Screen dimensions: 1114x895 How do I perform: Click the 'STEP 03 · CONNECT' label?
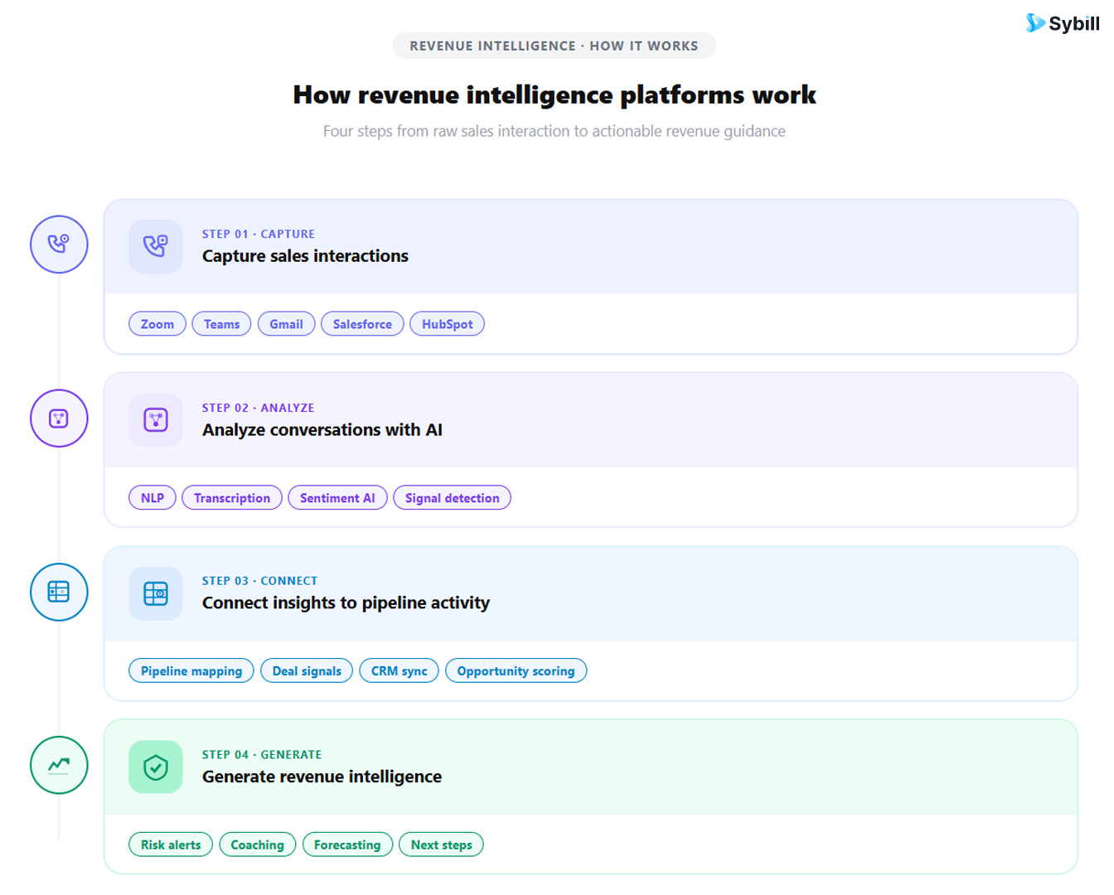point(259,581)
